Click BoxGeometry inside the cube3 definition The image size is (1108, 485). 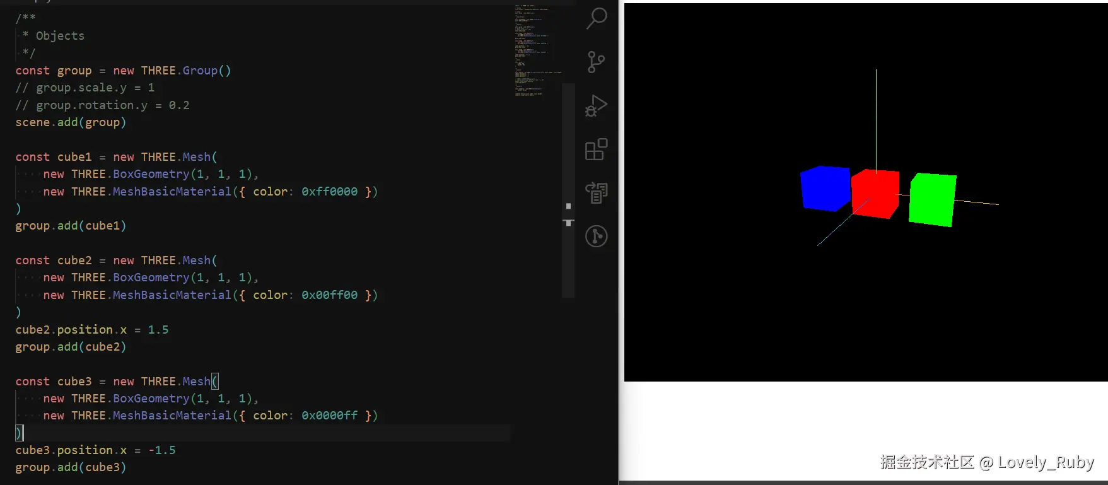coord(151,399)
